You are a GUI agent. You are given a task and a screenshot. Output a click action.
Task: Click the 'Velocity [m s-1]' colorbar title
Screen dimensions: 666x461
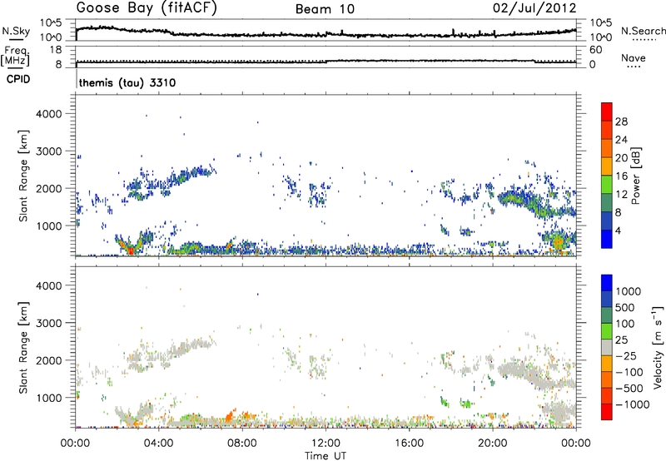point(658,347)
